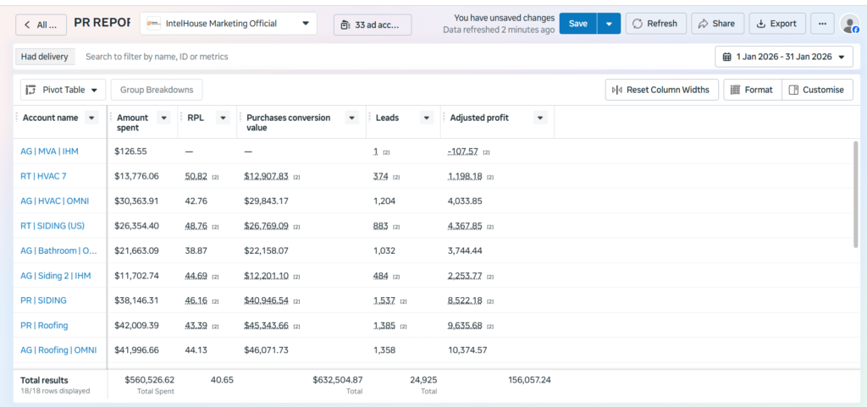Click the 33 ad accounts selector

pyautogui.click(x=373, y=25)
